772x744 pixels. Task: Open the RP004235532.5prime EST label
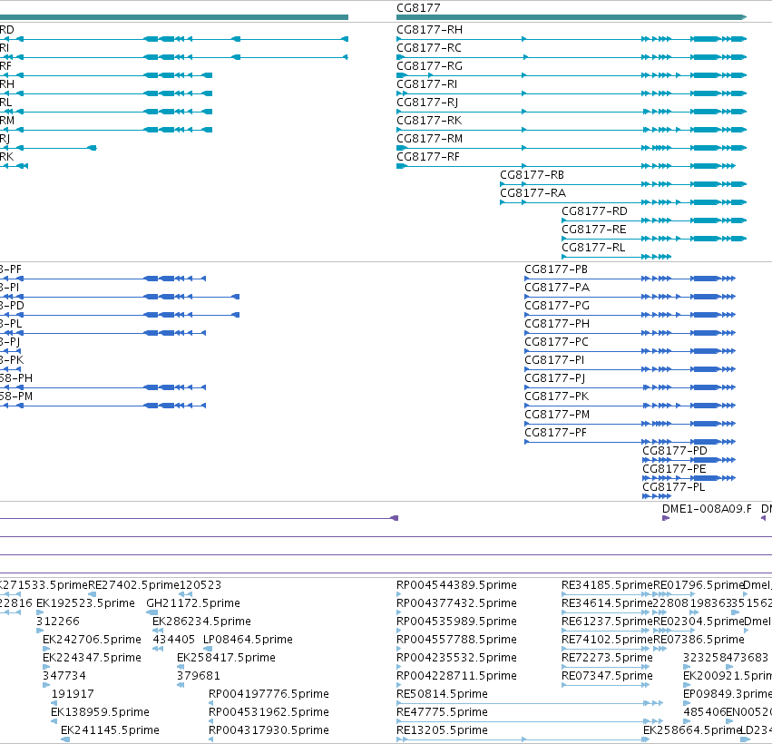click(x=456, y=658)
